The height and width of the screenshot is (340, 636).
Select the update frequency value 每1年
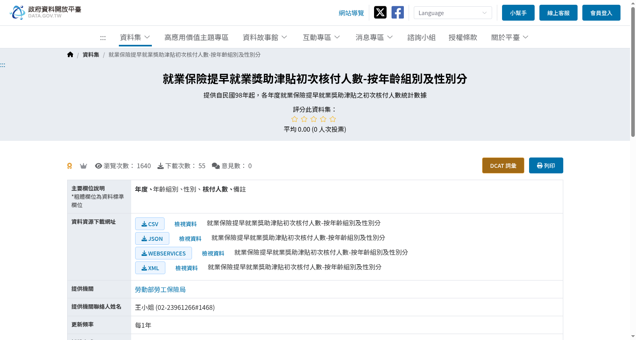pyautogui.click(x=143, y=325)
